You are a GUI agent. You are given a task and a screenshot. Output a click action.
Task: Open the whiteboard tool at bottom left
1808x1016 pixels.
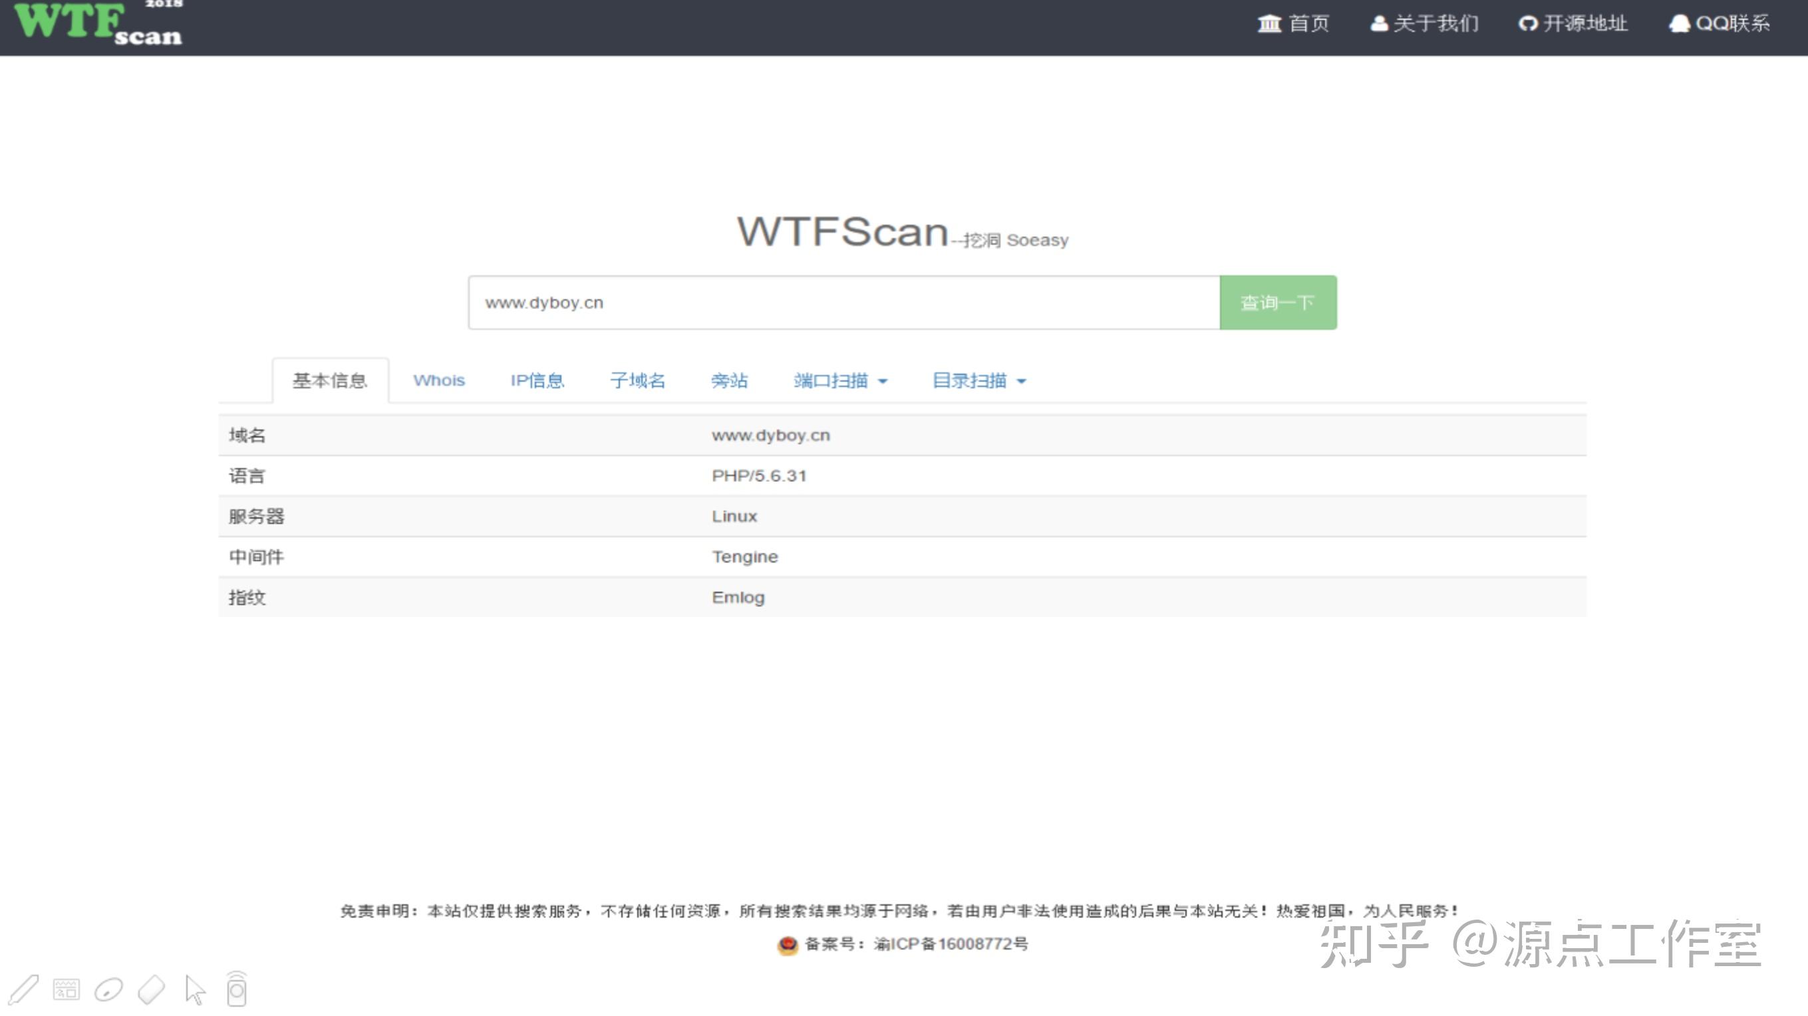(x=65, y=989)
